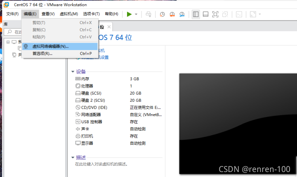This screenshot has height=177, width=297.
Task: Click the speaker icon beside 声卡
Action: (78, 129)
